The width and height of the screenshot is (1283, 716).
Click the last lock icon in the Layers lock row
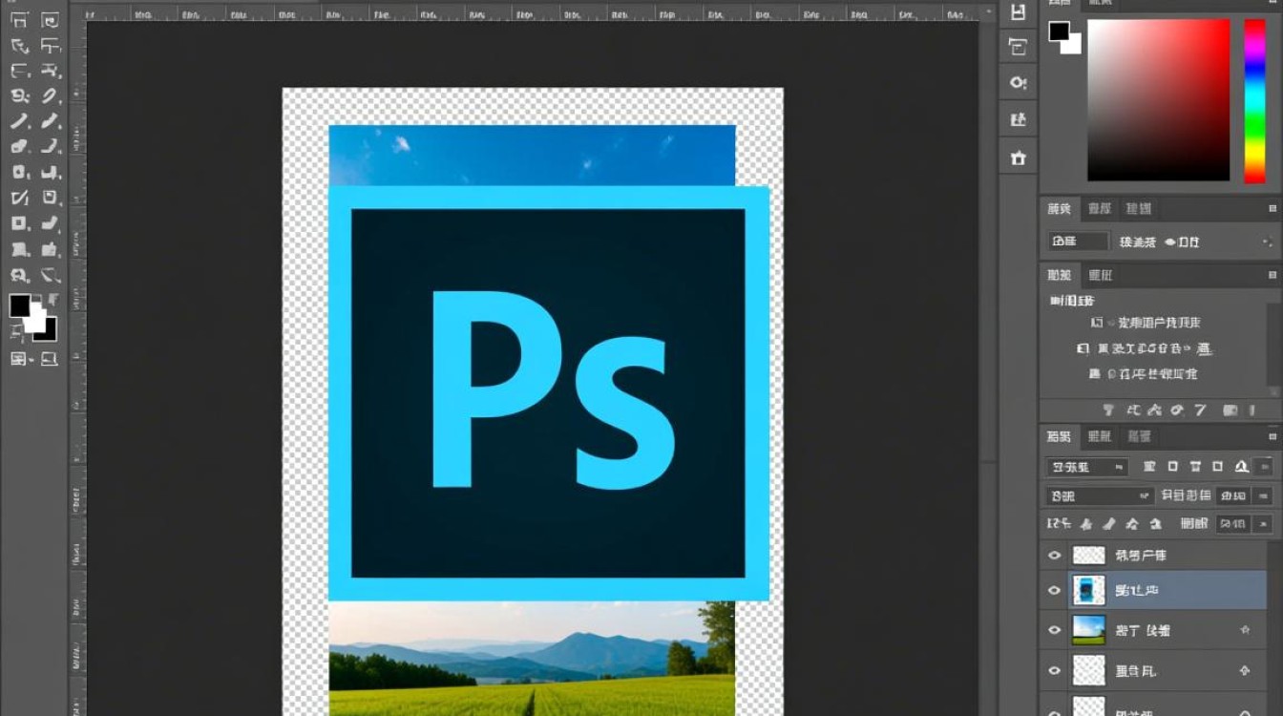click(x=1155, y=523)
